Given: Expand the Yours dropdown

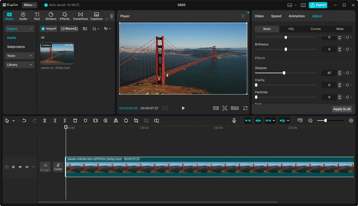Looking at the screenshot, I should point(19,55).
